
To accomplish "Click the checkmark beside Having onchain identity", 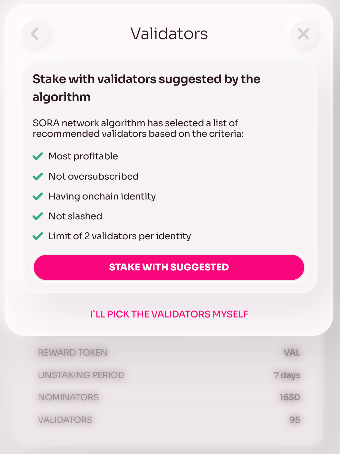I will tap(38, 196).
